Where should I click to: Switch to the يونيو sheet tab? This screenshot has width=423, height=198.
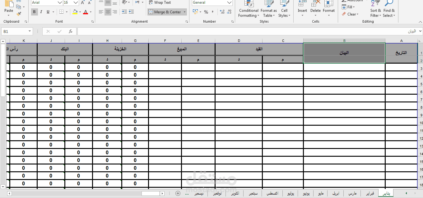306,193
